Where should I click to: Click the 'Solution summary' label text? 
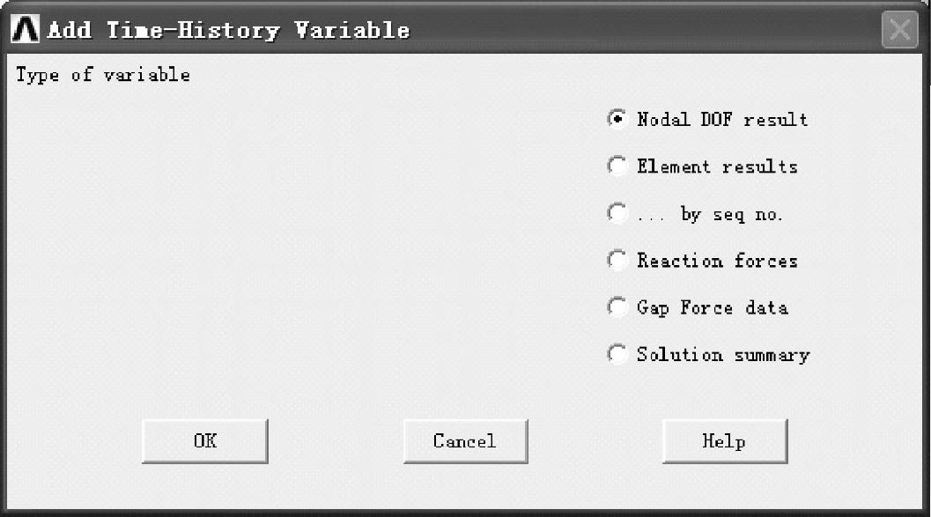(722, 355)
